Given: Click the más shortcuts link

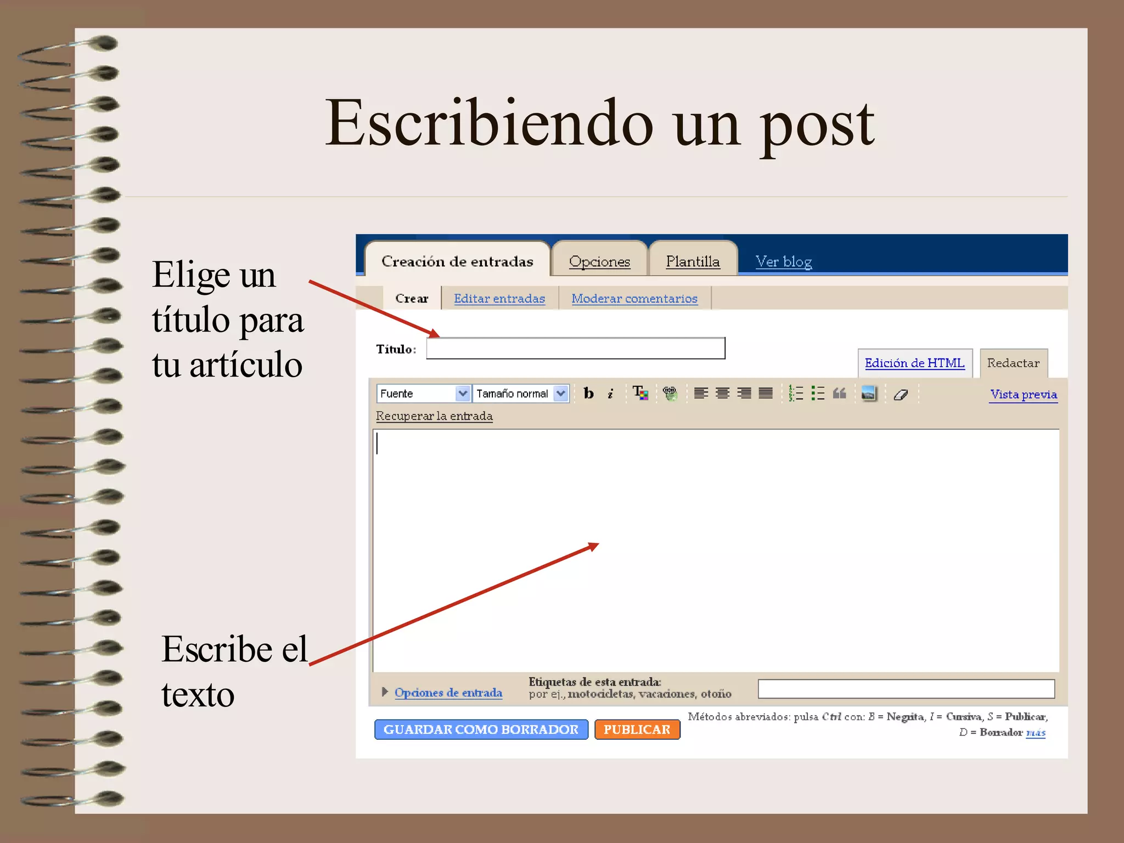Looking at the screenshot, I should coord(1036,733).
